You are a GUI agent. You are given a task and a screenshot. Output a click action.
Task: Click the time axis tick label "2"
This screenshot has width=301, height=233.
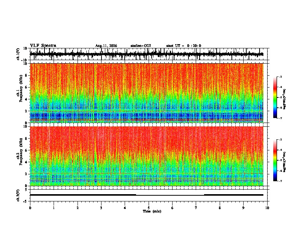[x=78, y=208]
